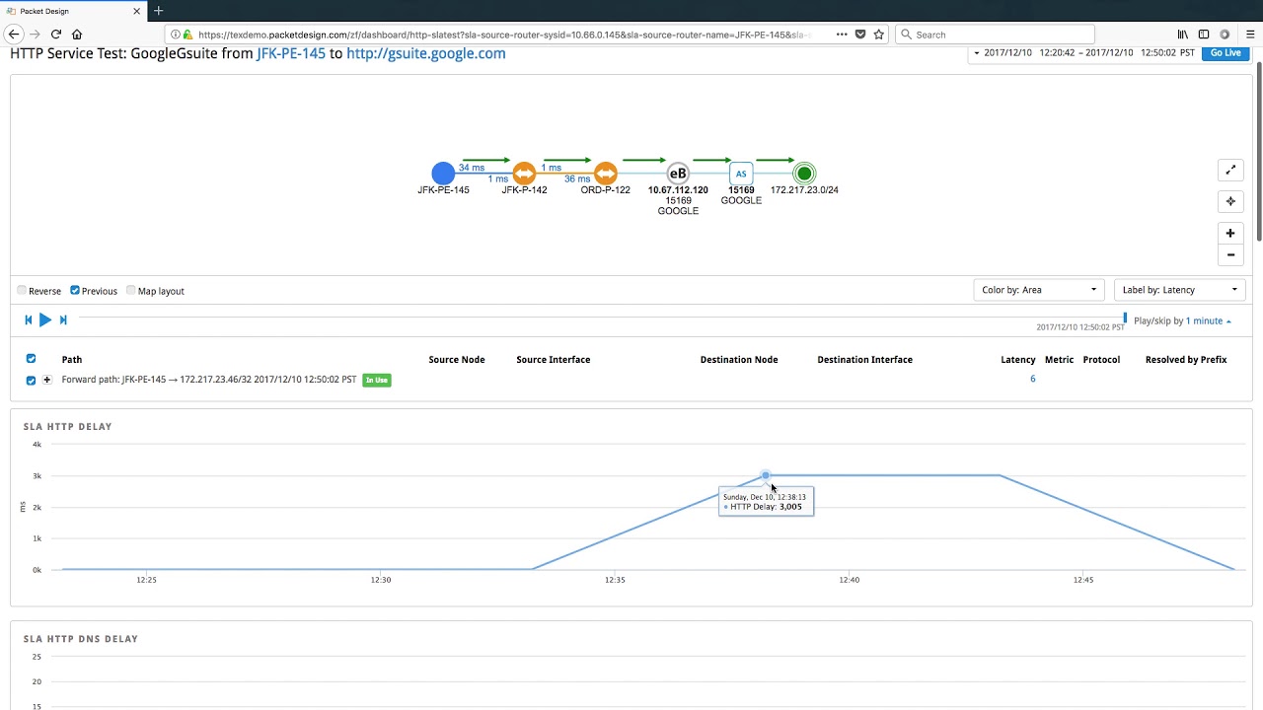Play the path timeline
The width and height of the screenshot is (1263, 710).
pos(45,319)
